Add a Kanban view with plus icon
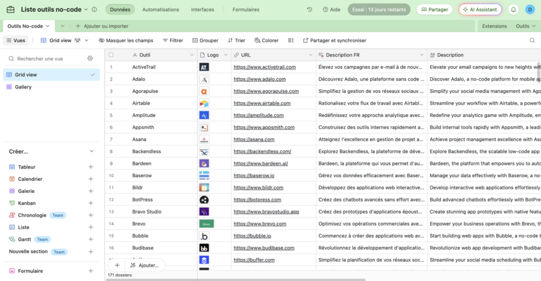 [91, 203]
